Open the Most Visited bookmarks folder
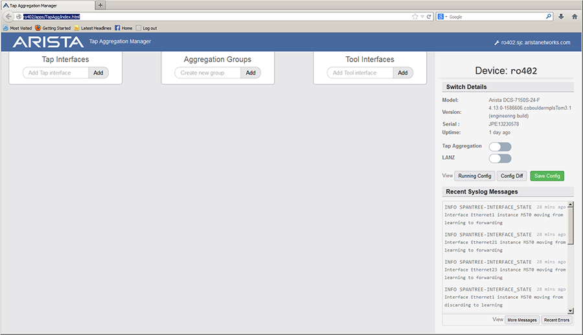 [x=17, y=28]
